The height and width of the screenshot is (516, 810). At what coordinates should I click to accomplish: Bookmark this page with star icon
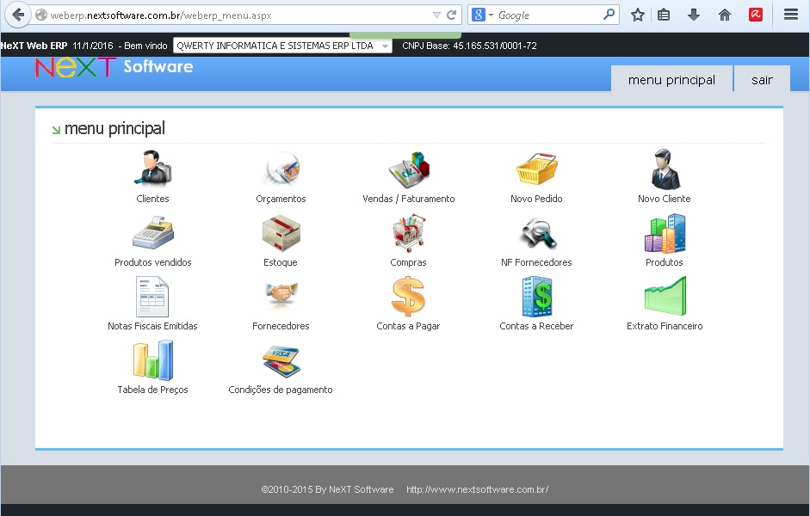click(x=638, y=15)
